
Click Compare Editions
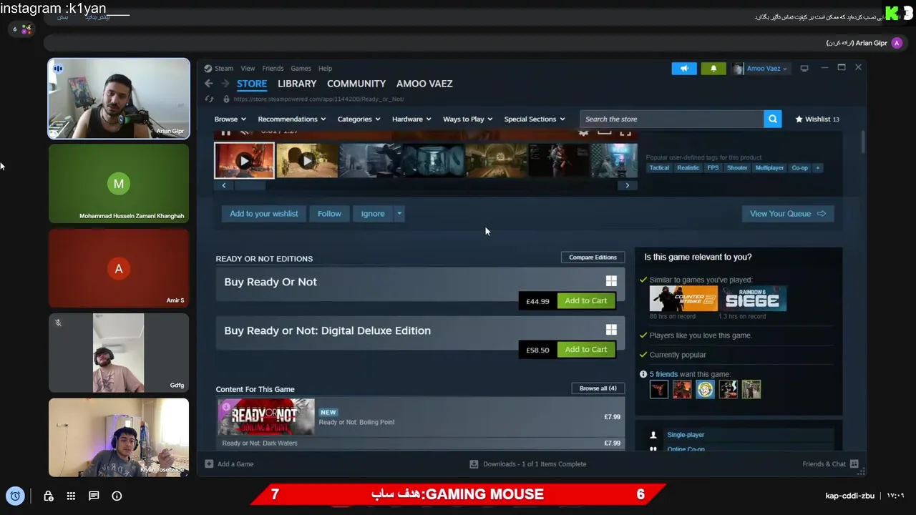[x=593, y=257]
